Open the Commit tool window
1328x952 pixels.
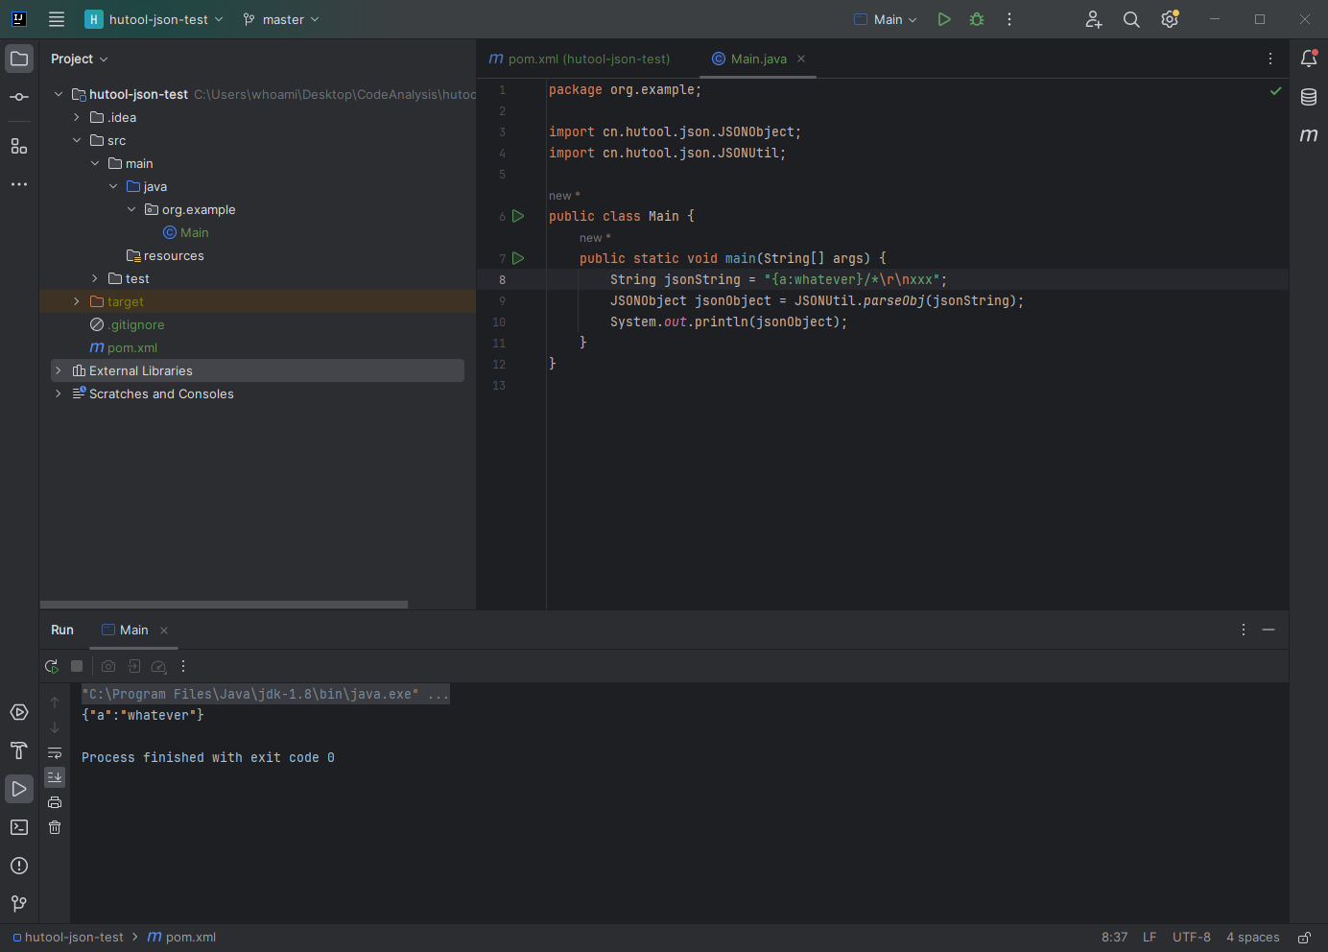(19, 97)
